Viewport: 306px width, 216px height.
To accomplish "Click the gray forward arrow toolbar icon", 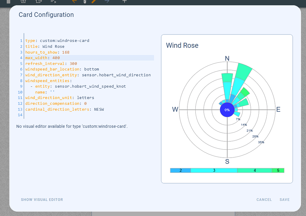I will click(x=108, y=2).
